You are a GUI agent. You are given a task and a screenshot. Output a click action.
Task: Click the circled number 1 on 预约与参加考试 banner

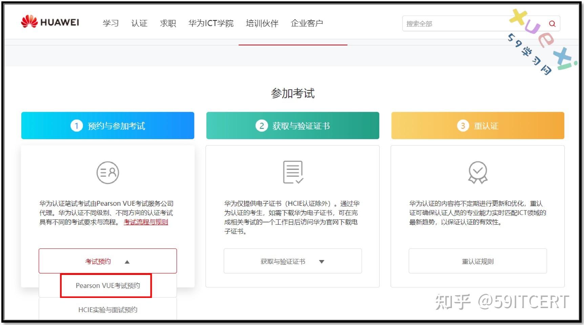pos(77,126)
